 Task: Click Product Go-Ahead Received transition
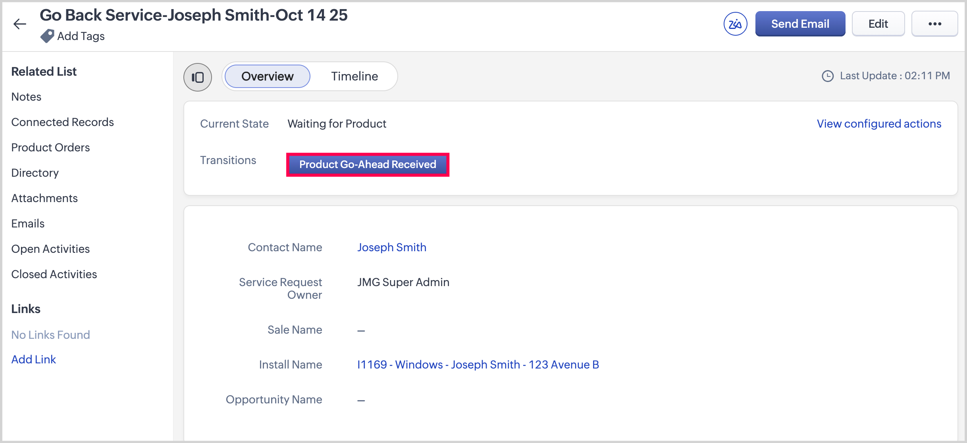coord(368,164)
